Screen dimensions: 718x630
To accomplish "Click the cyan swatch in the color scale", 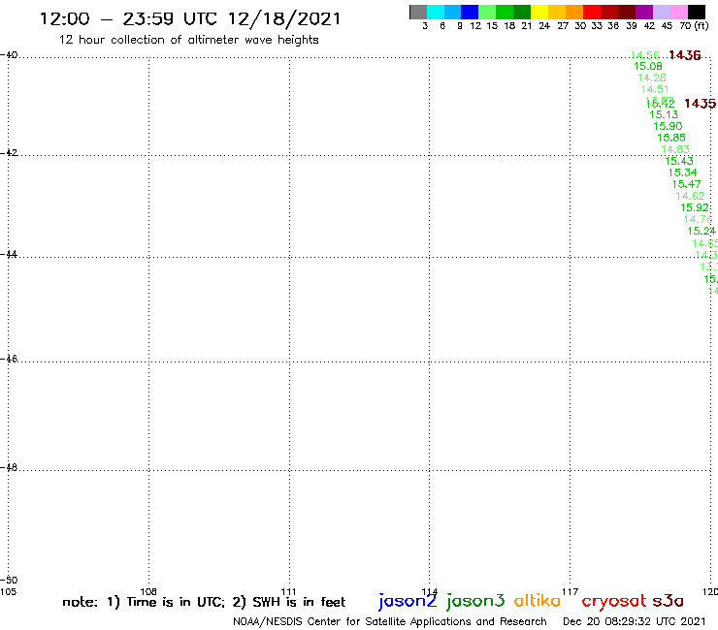I will coord(436,12).
